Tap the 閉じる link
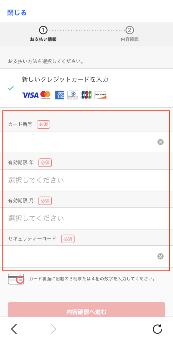 click(x=17, y=13)
